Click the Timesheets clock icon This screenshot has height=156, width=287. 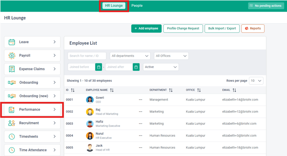coord(12,136)
